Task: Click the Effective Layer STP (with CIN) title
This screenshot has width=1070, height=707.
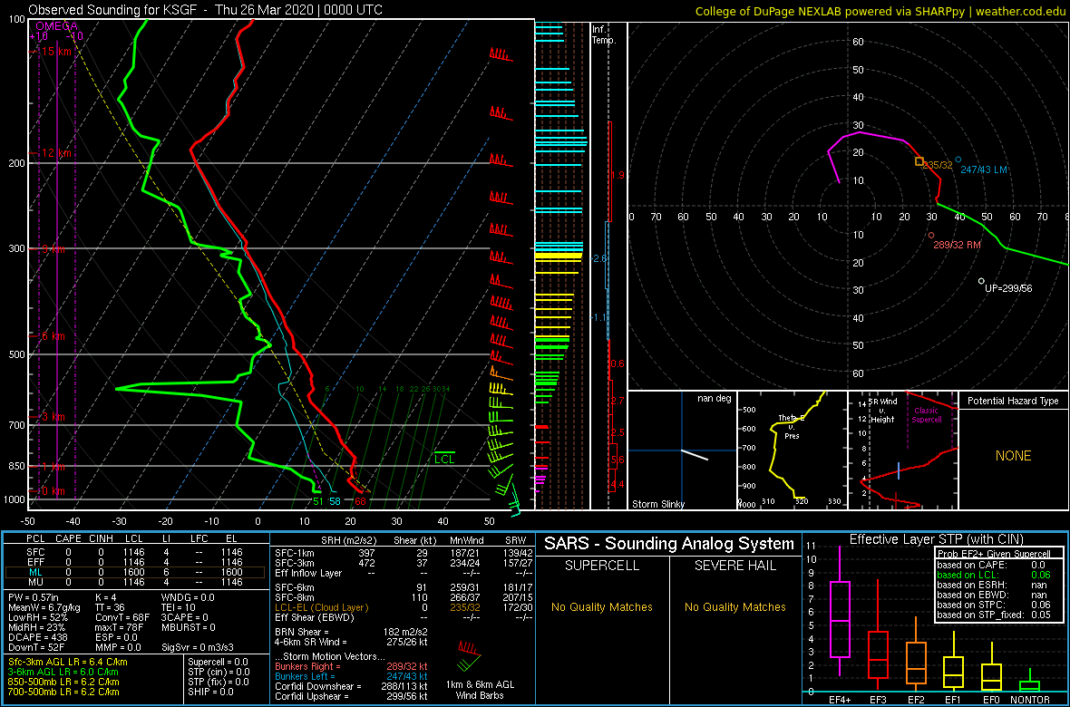Action: point(935,539)
